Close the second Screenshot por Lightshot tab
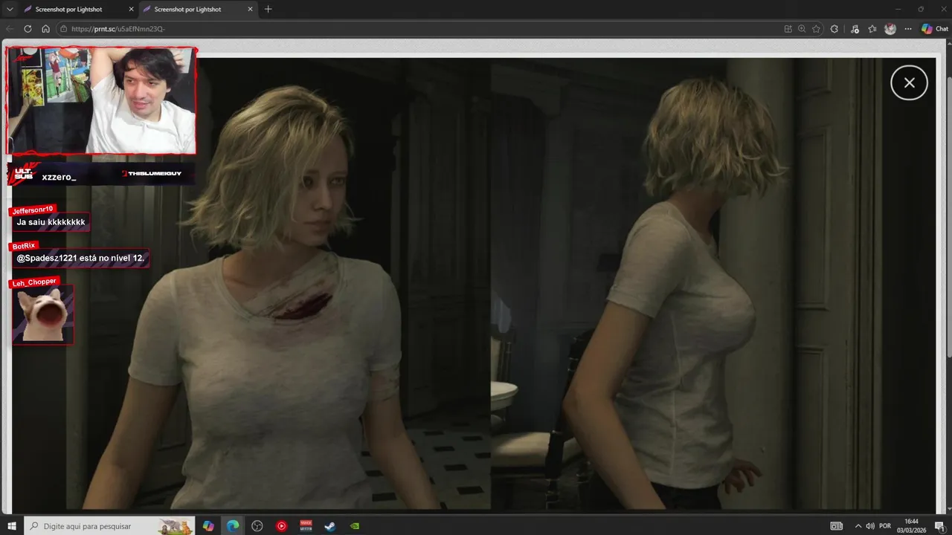 click(250, 9)
